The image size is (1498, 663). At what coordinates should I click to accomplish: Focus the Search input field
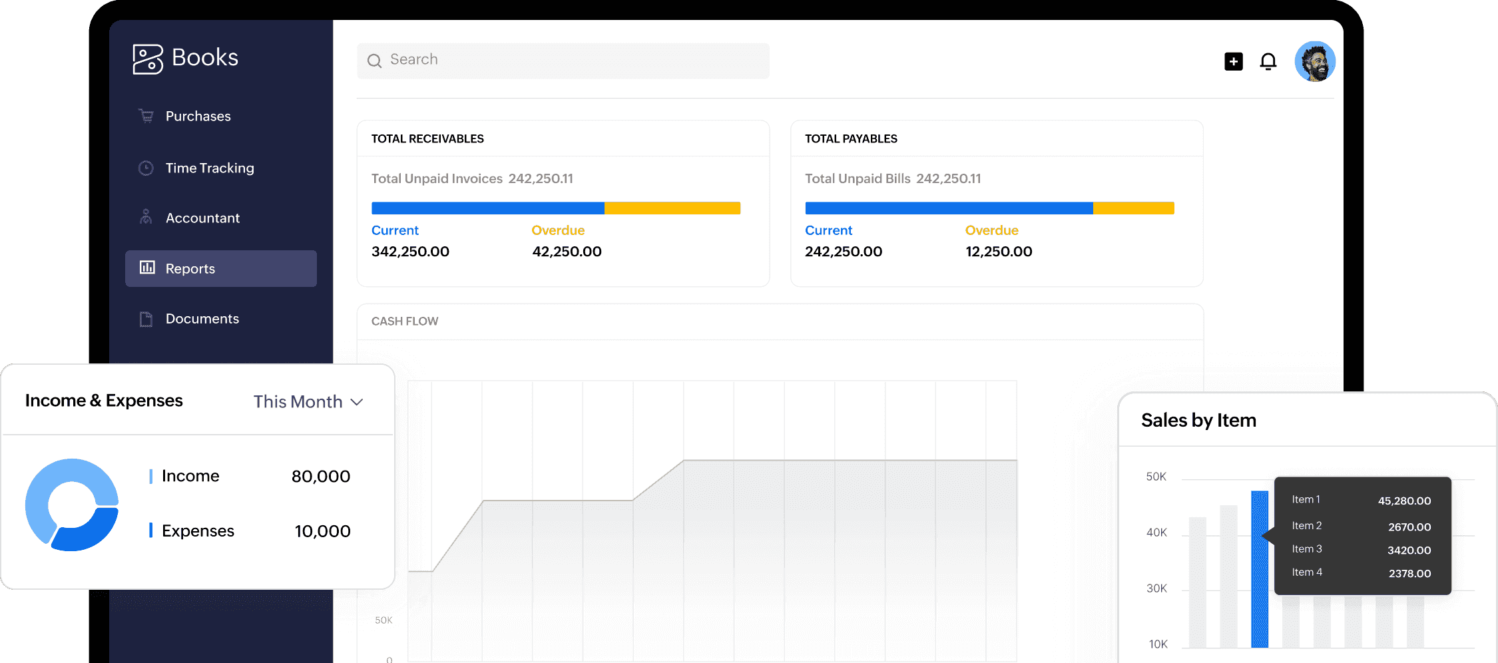pos(573,61)
